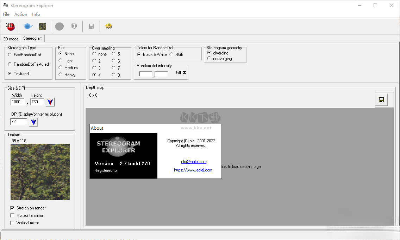The width and height of the screenshot is (400, 240).
Task: Click the leaf texture toolbar icon
Action: [42, 26]
